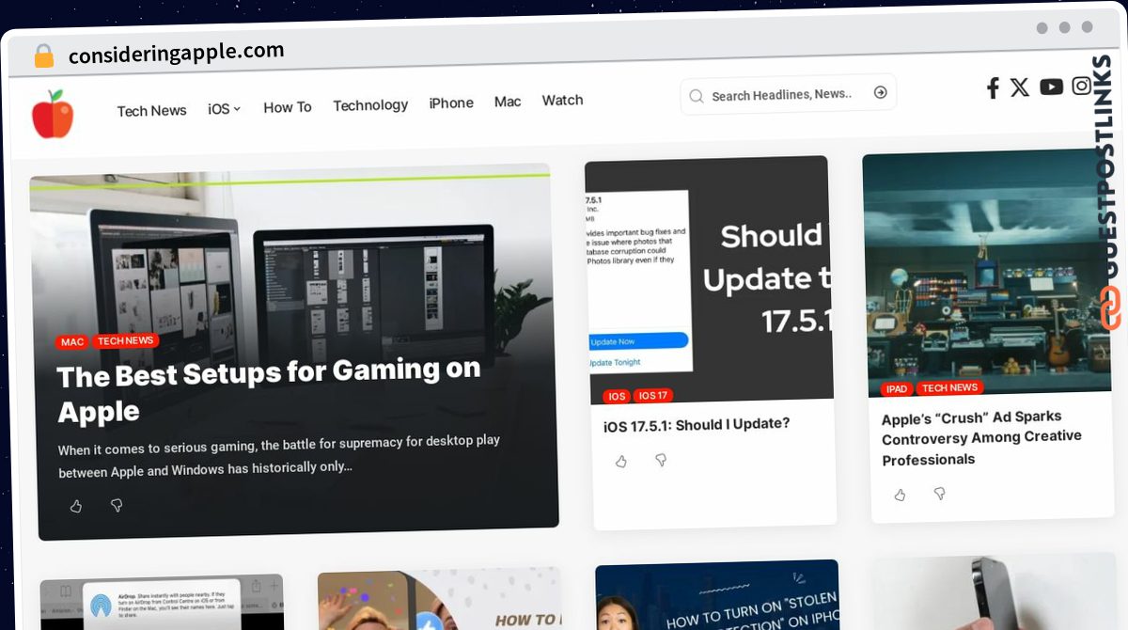Open the 'HOW TO' confetti article thumbnail
This screenshot has height=630, width=1128.
tap(439, 599)
